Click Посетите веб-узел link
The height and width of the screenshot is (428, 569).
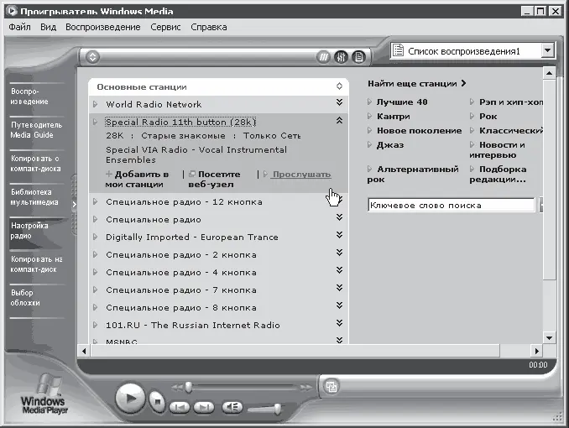pyautogui.click(x=214, y=180)
